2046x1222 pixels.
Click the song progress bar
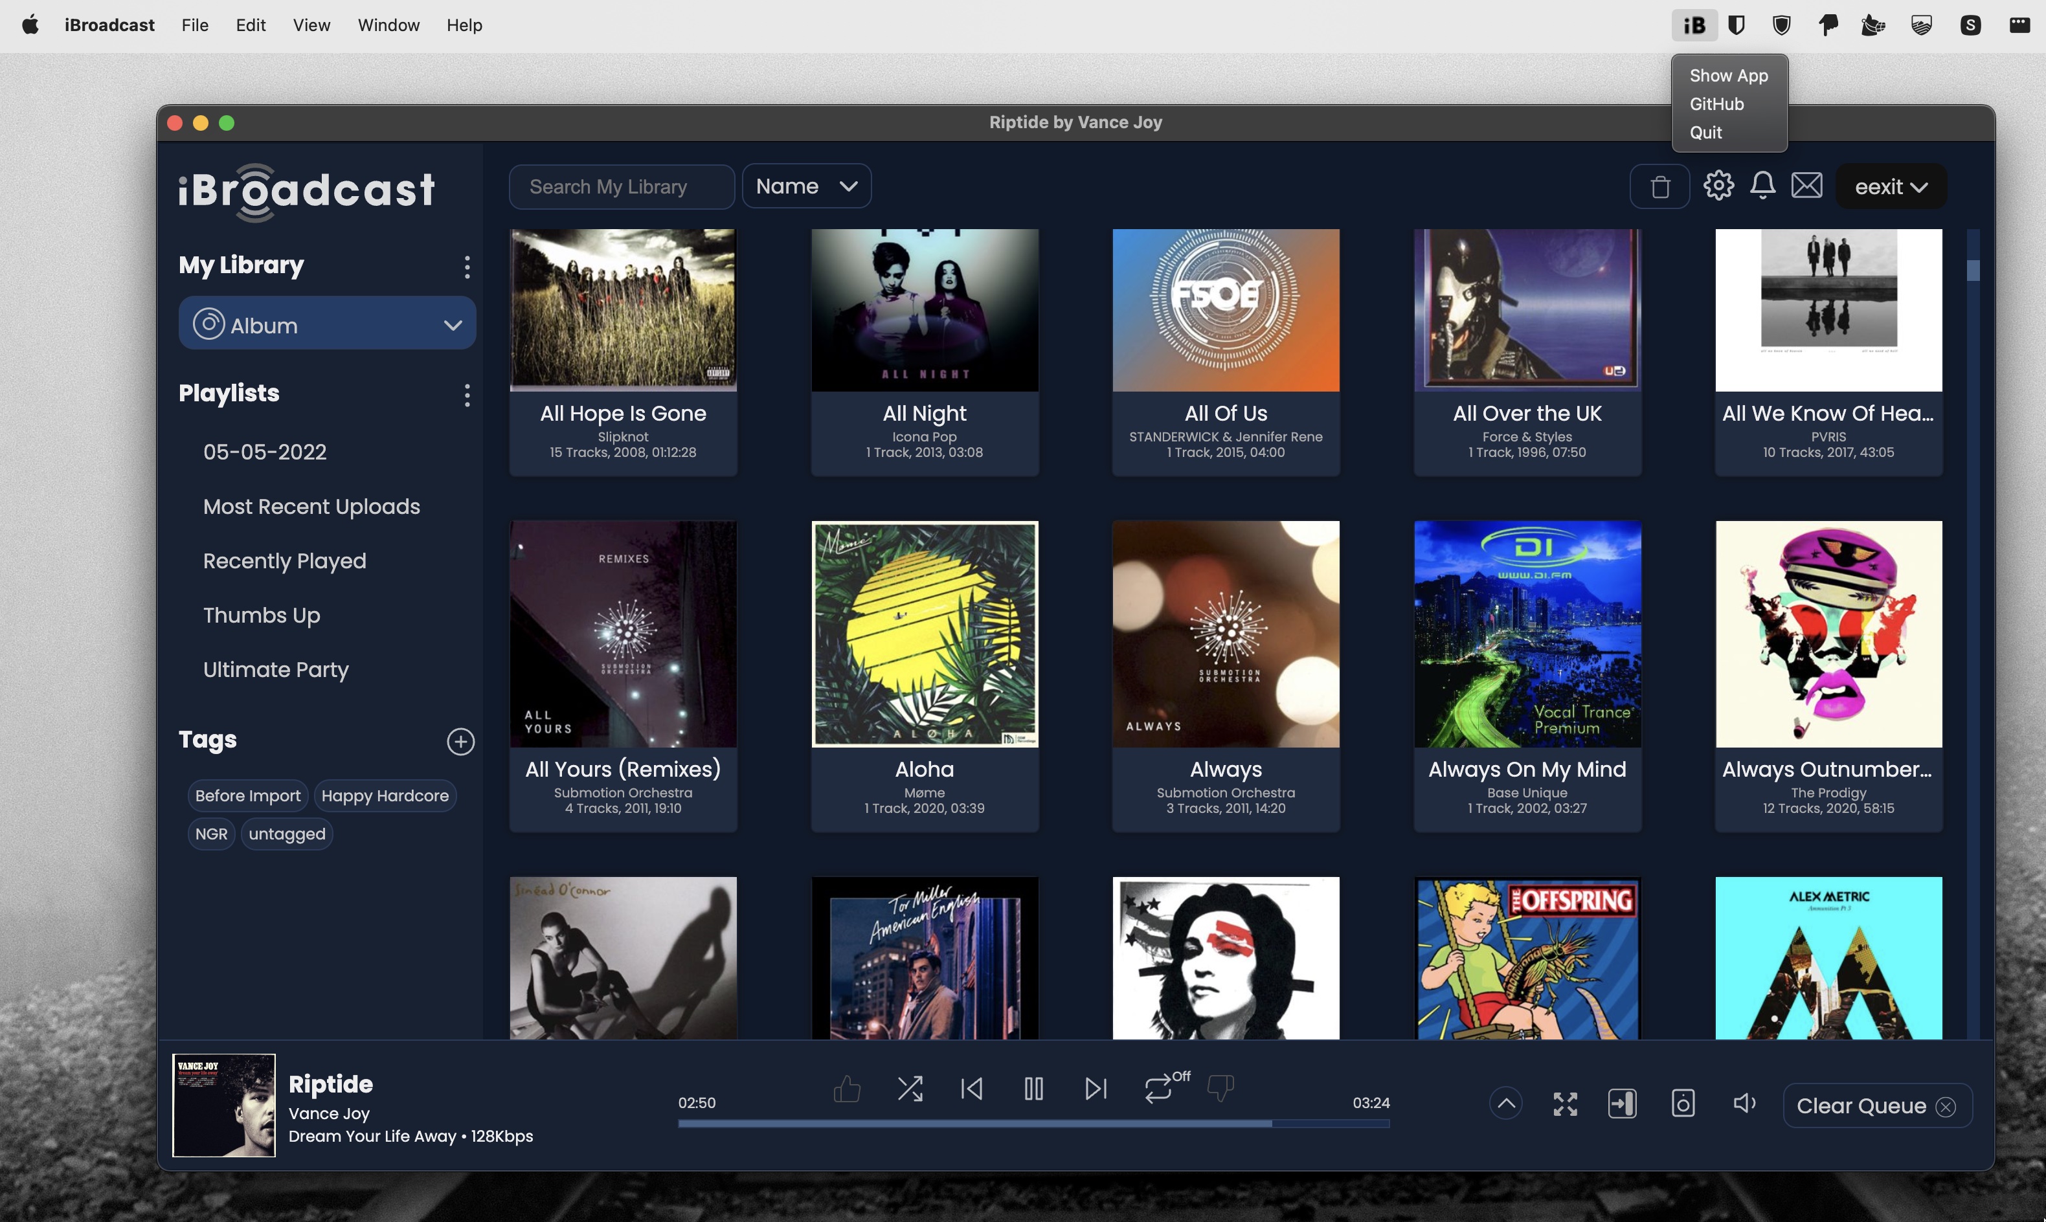point(1033,1123)
